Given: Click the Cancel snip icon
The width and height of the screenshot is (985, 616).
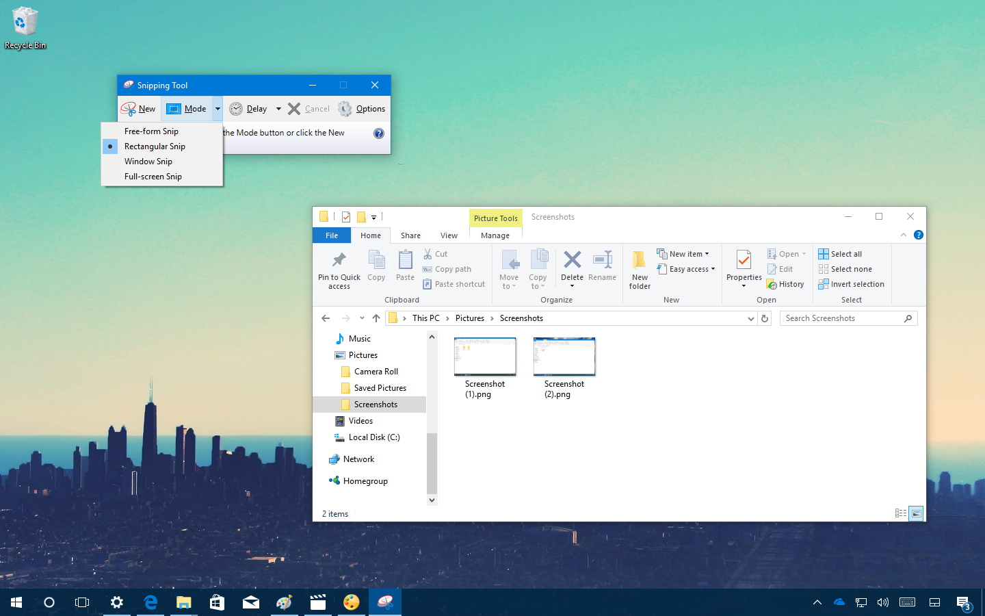Looking at the screenshot, I should [x=293, y=108].
